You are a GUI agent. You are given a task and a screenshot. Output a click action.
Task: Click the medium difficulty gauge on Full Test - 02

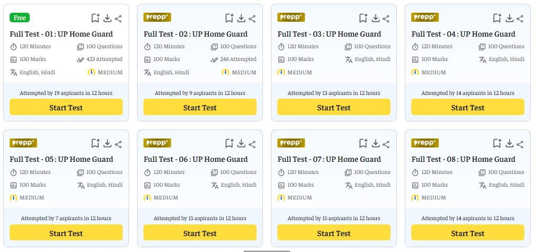point(225,72)
